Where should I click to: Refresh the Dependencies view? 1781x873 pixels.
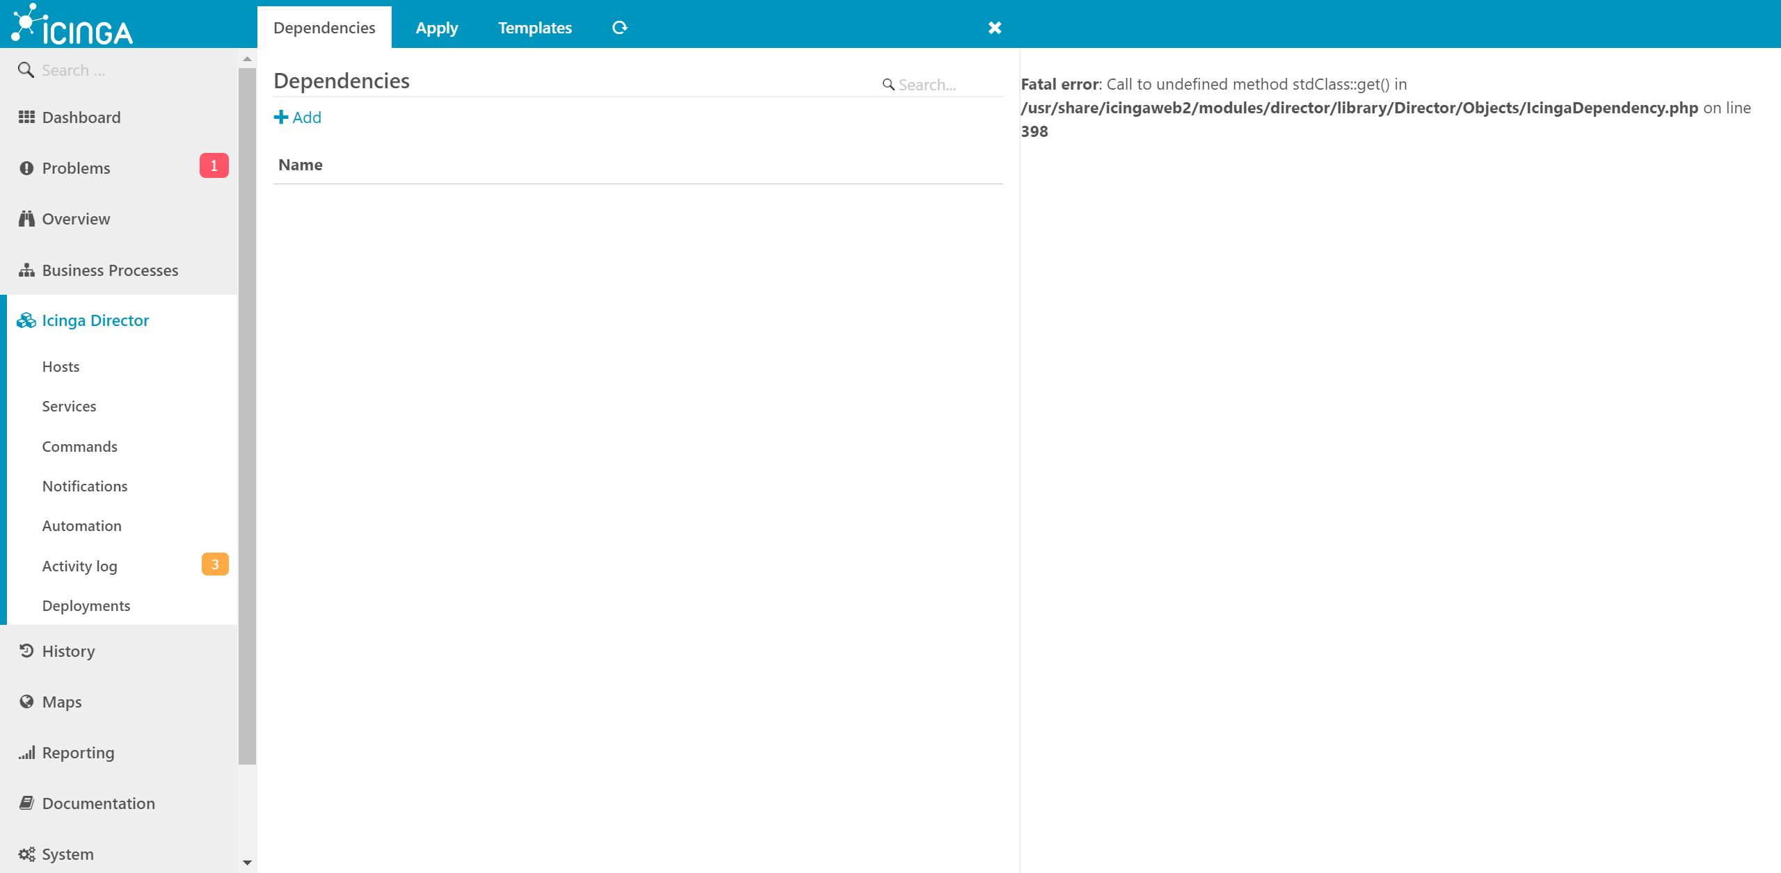(x=619, y=27)
